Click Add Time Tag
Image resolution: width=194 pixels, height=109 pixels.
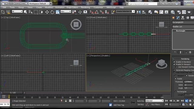coord(119,105)
